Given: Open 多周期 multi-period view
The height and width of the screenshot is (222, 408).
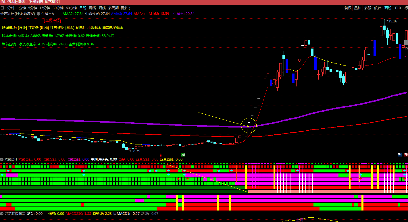Looking at the screenshot, I should click(113, 8).
